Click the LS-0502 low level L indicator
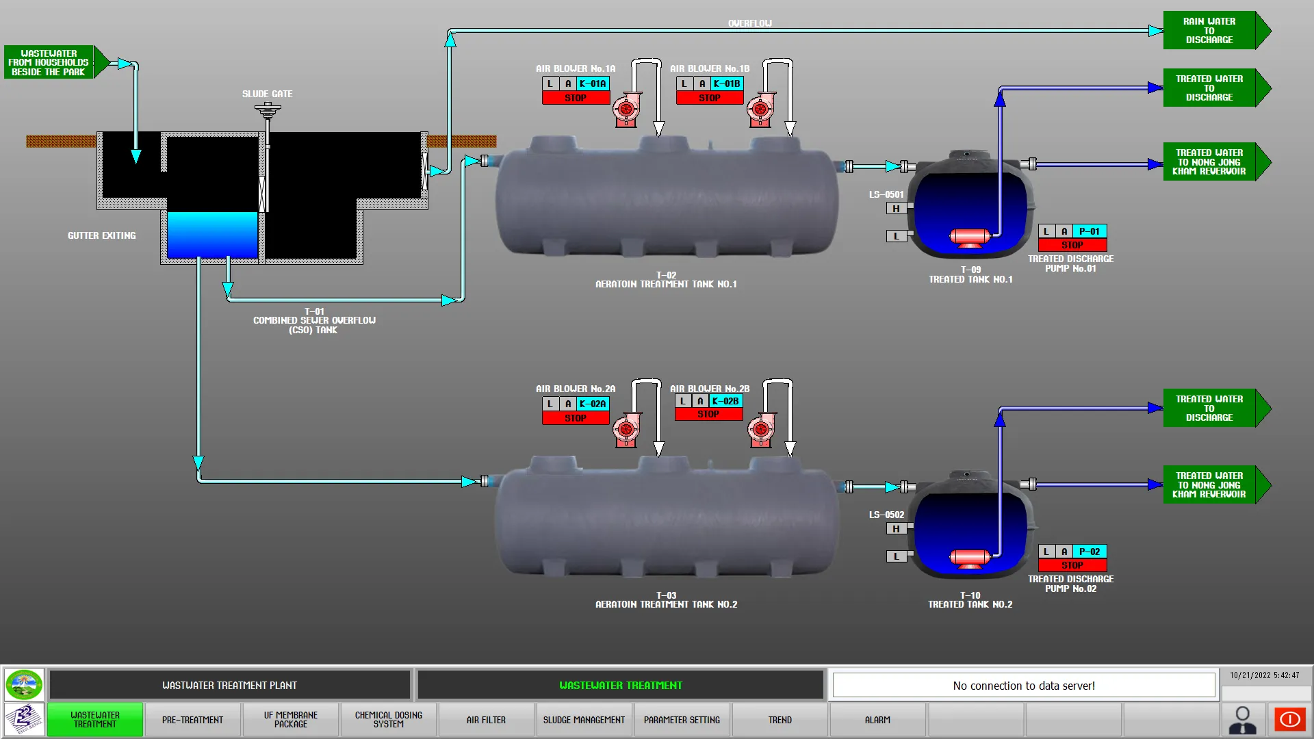This screenshot has width=1314, height=739. click(x=897, y=556)
